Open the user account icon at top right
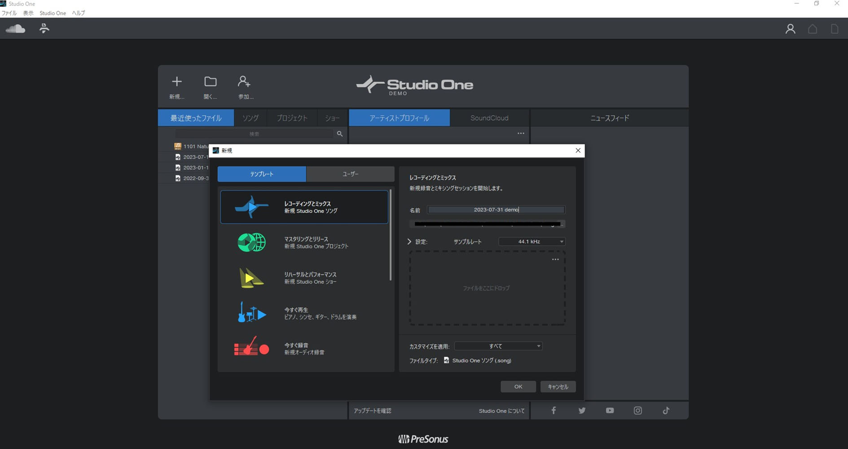Viewport: 848px width, 449px height. [790, 29]
